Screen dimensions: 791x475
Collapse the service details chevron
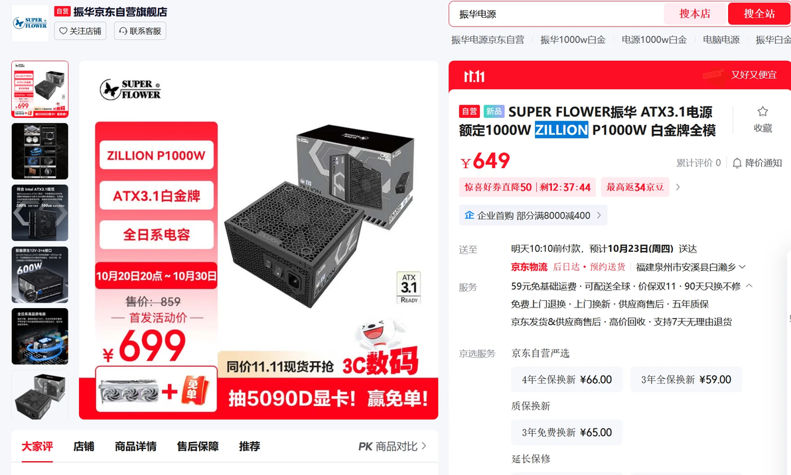tap(749, 286)
